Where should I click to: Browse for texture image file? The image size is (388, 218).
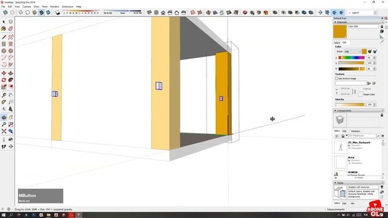pyautogui.click(x=369, y=84)
